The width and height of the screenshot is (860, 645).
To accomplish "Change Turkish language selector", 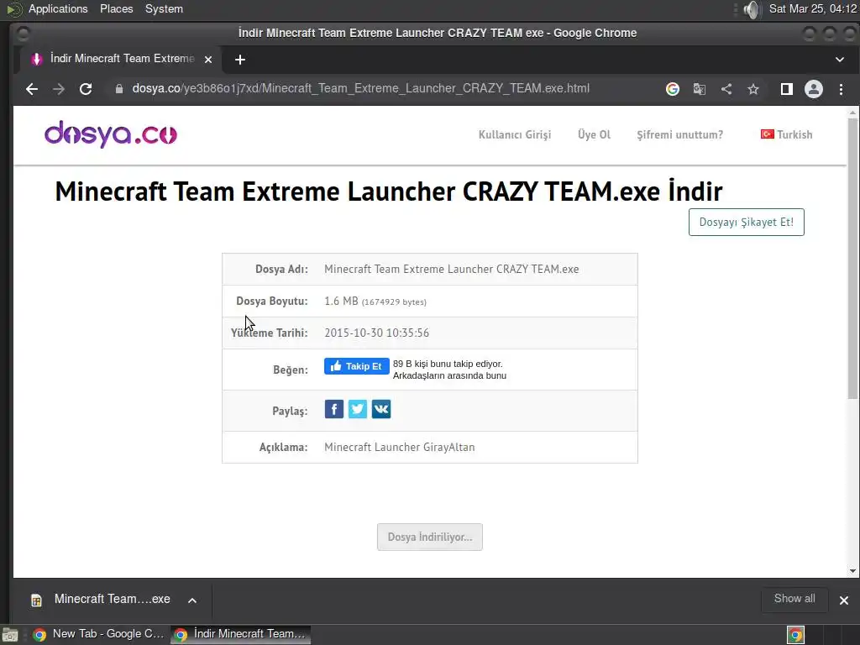I will (x=786, y=134).
